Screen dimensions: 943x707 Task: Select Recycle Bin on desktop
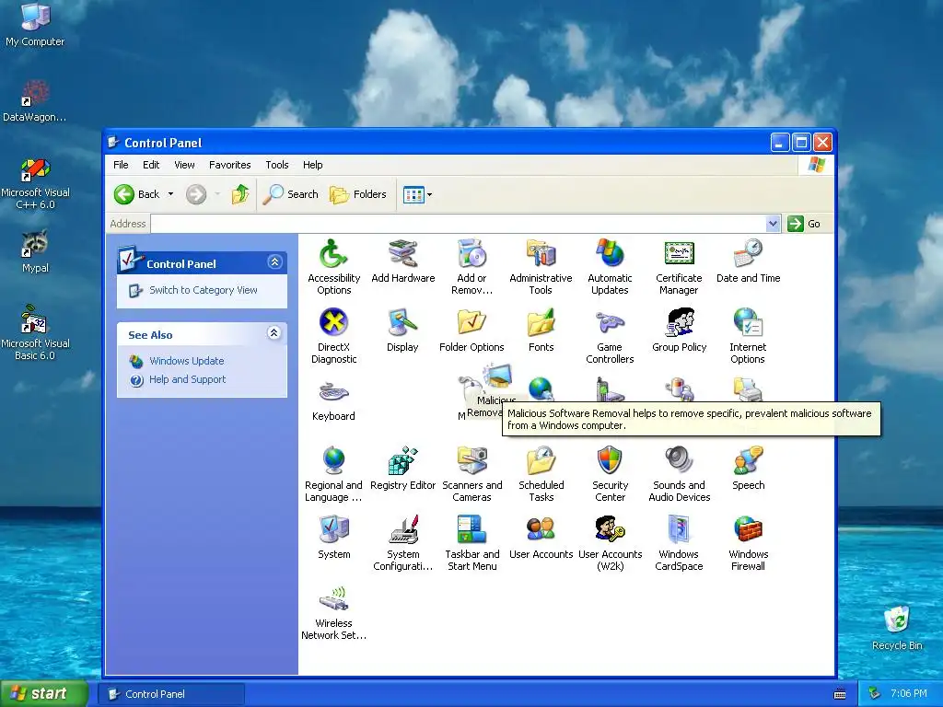coord(897,627)
